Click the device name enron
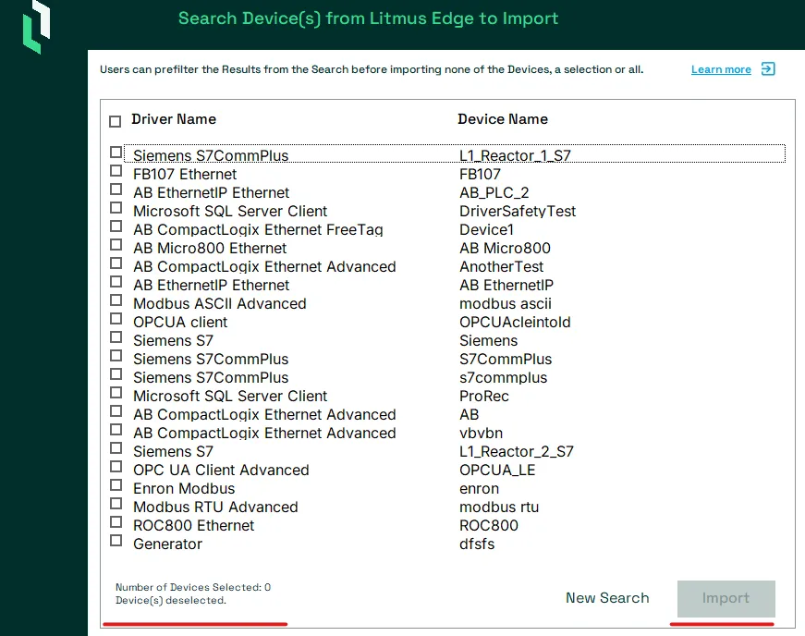Viewport: 805px width, 636px height. pyautogui.click(x=479, y=489)
